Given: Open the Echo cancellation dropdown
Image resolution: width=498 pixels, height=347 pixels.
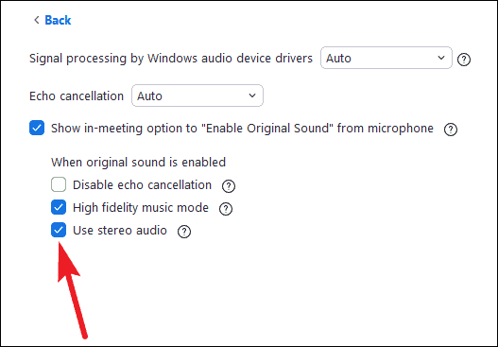Looking at the screenshot, I should pos(197,95).
